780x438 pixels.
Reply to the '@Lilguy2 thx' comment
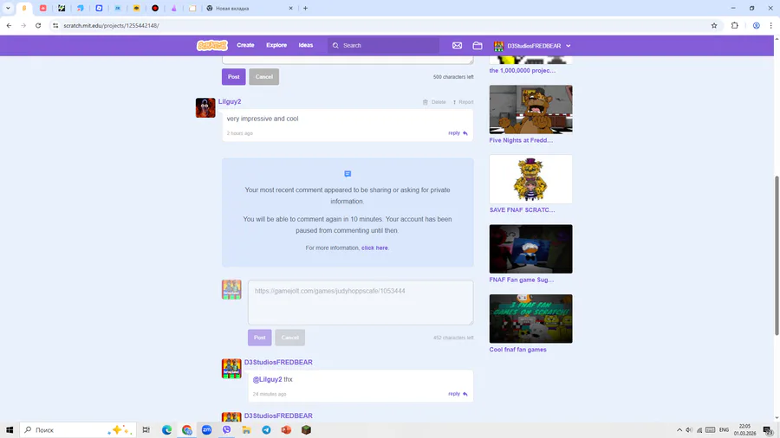[458, 394]
